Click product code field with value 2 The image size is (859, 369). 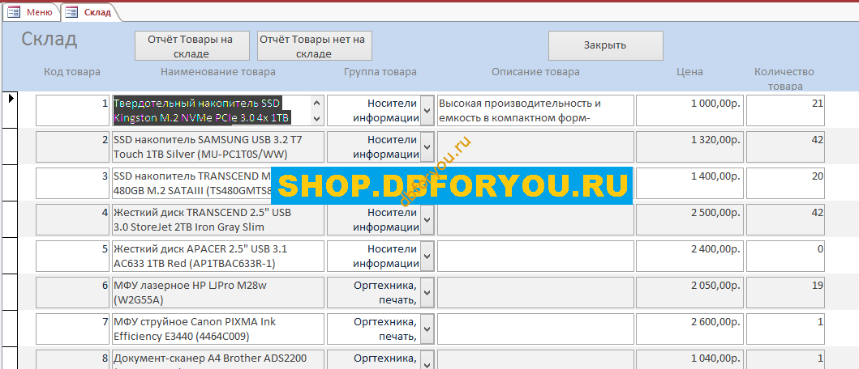(72, 146)
